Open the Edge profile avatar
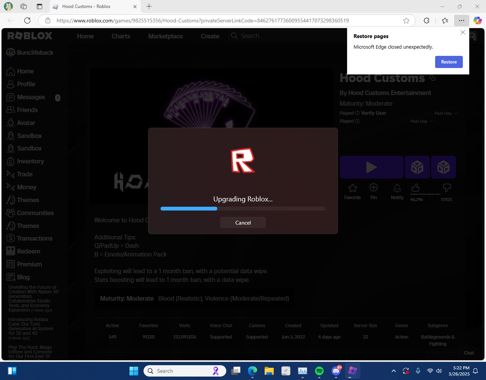The height and width of the screenshot is (380, 486). tap(8, 6)
